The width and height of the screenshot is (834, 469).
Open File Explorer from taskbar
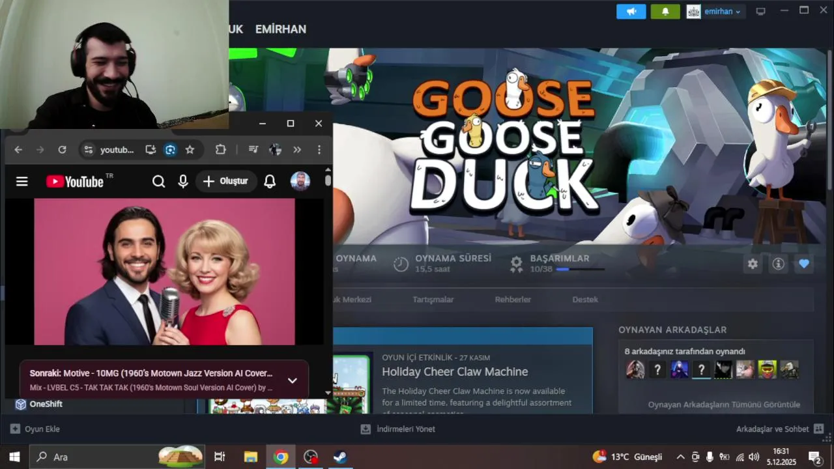point(250,457)
